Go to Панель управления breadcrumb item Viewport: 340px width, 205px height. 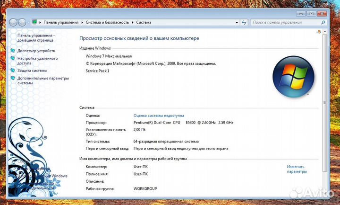[61, 22]
